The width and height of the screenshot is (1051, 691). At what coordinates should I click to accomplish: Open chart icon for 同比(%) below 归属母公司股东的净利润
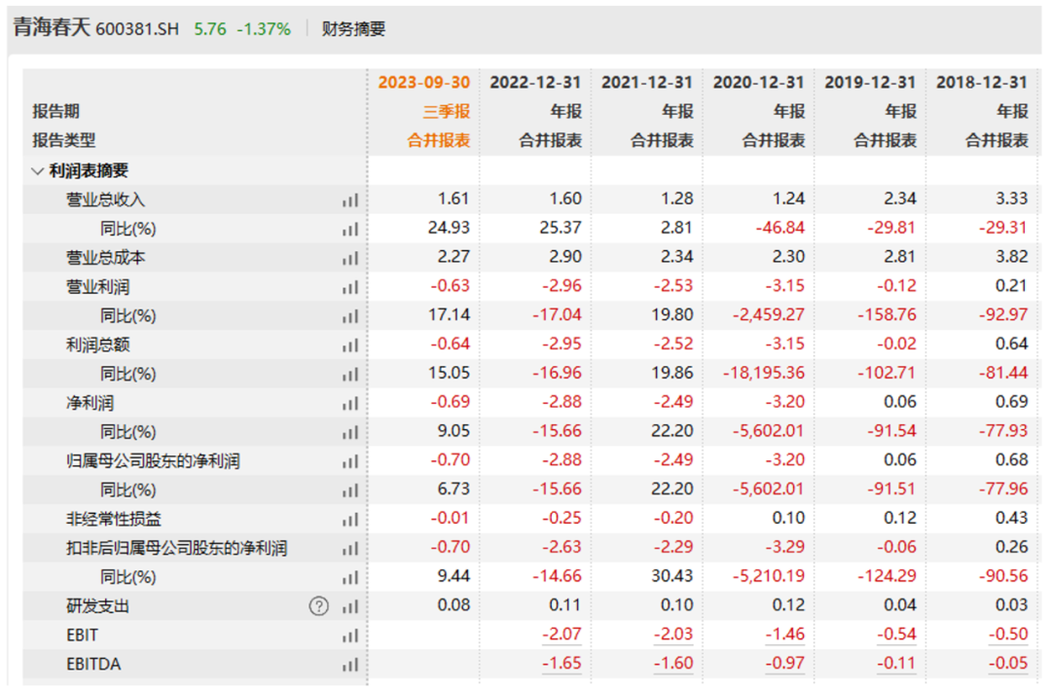tap(350, 491)
